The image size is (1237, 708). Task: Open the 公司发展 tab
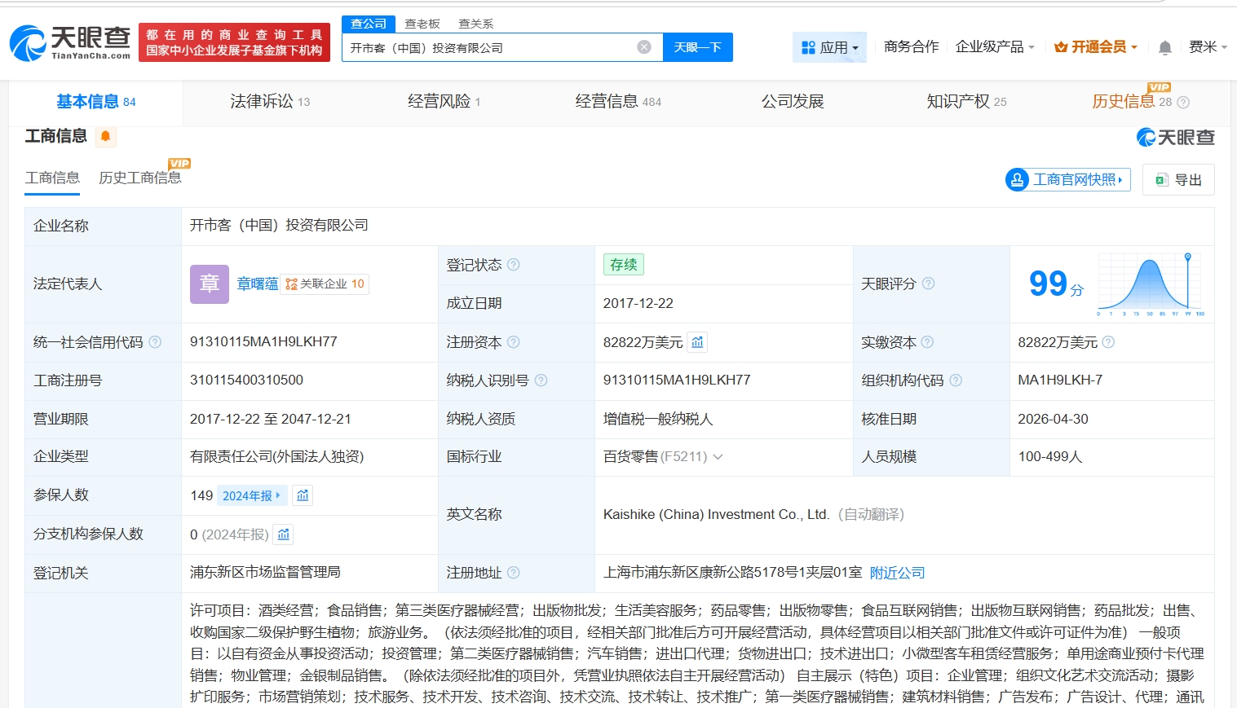pos(793,102)
